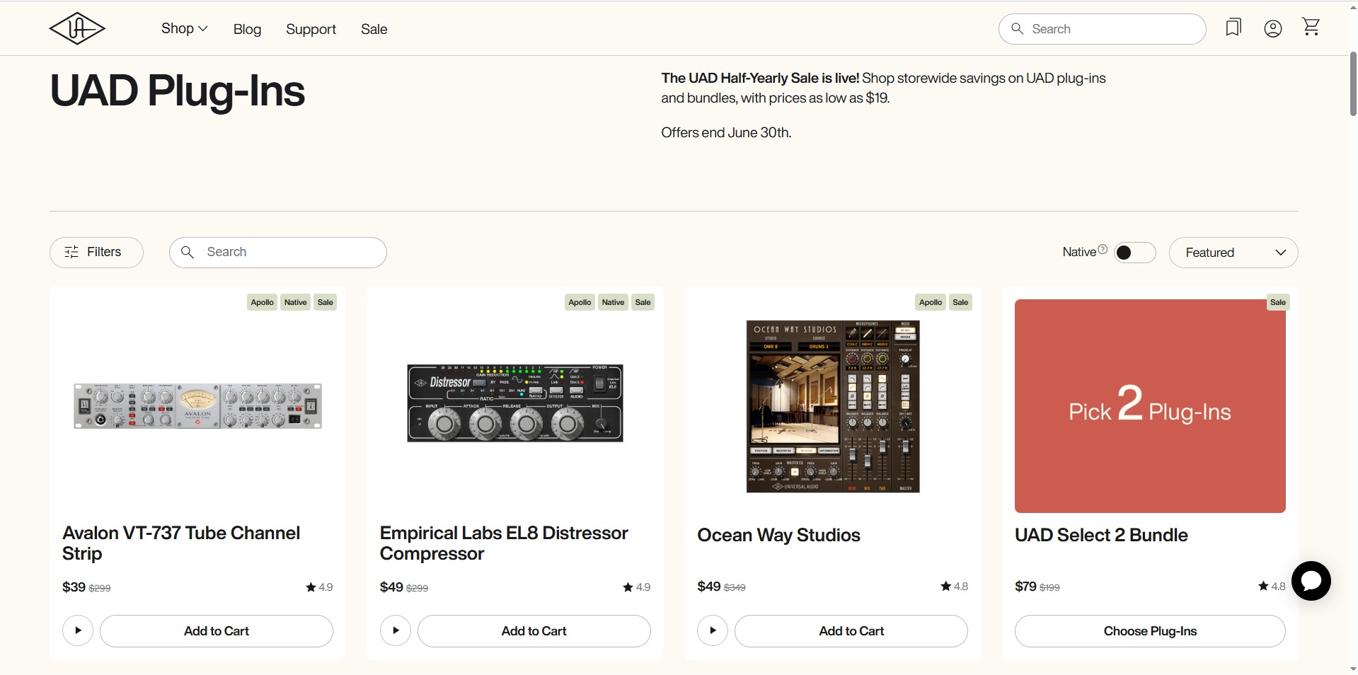Viewport: 1358px width, 675px height.
Task: Expand the Shop menu
Action: 184,29
